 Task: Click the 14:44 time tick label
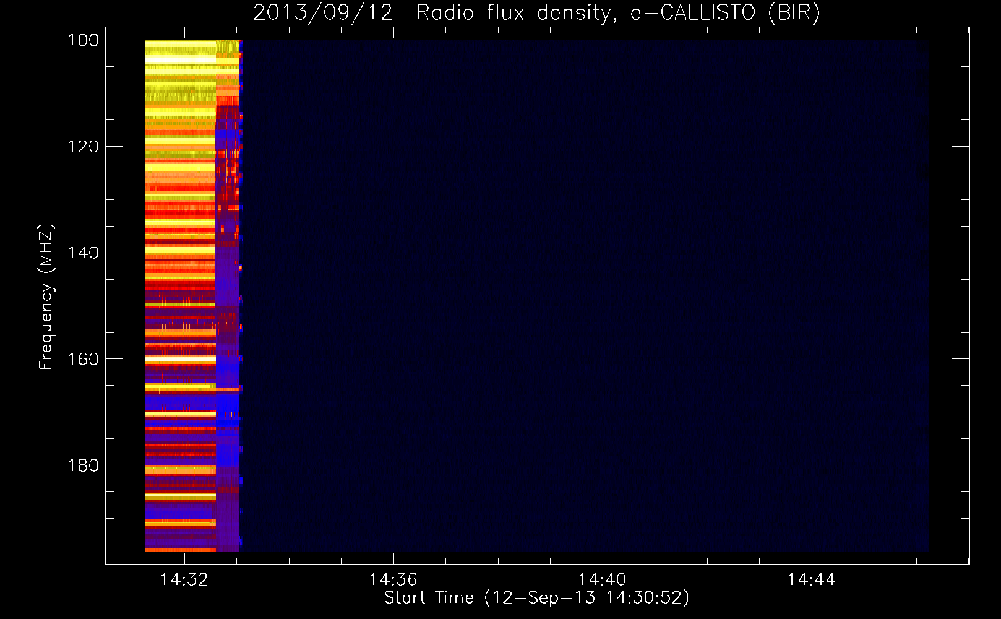point(812,580)
